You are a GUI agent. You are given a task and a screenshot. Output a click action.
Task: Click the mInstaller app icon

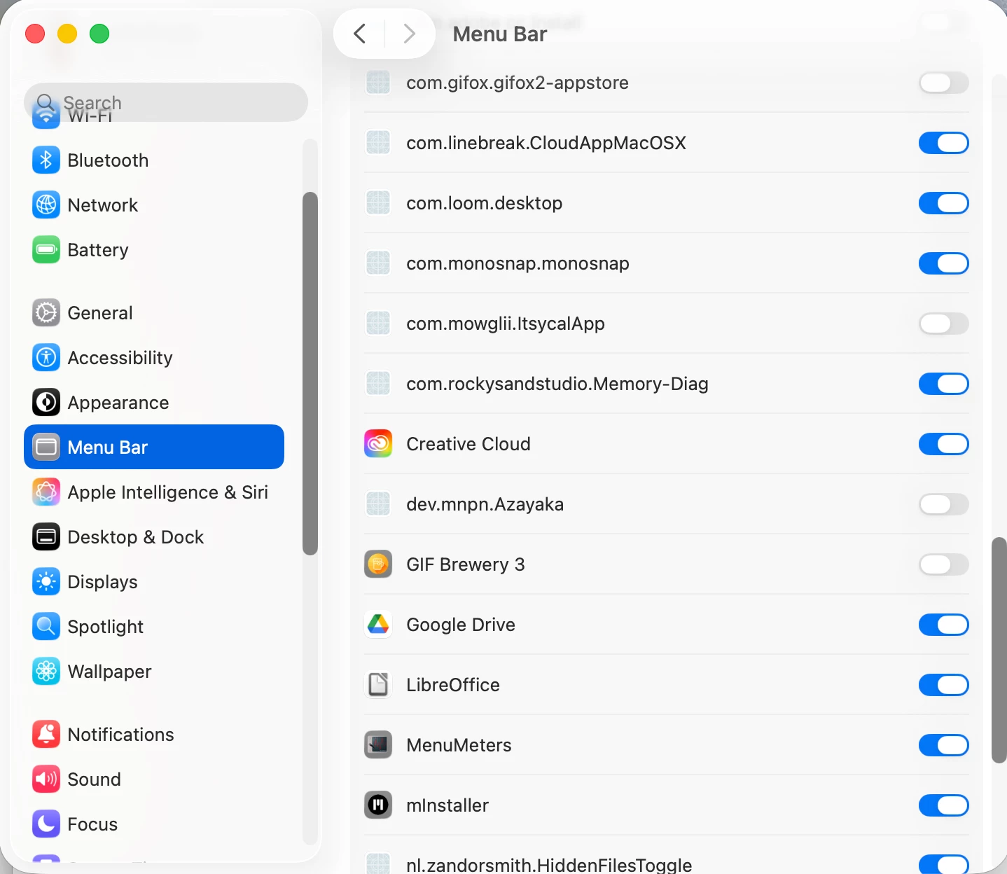coord(378,805)
